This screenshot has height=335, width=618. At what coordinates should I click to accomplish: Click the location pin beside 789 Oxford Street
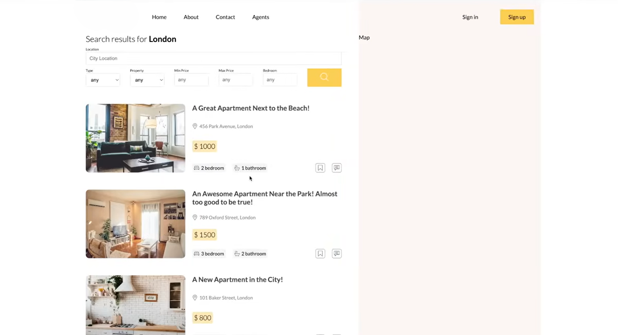click(x=195, y=217)
